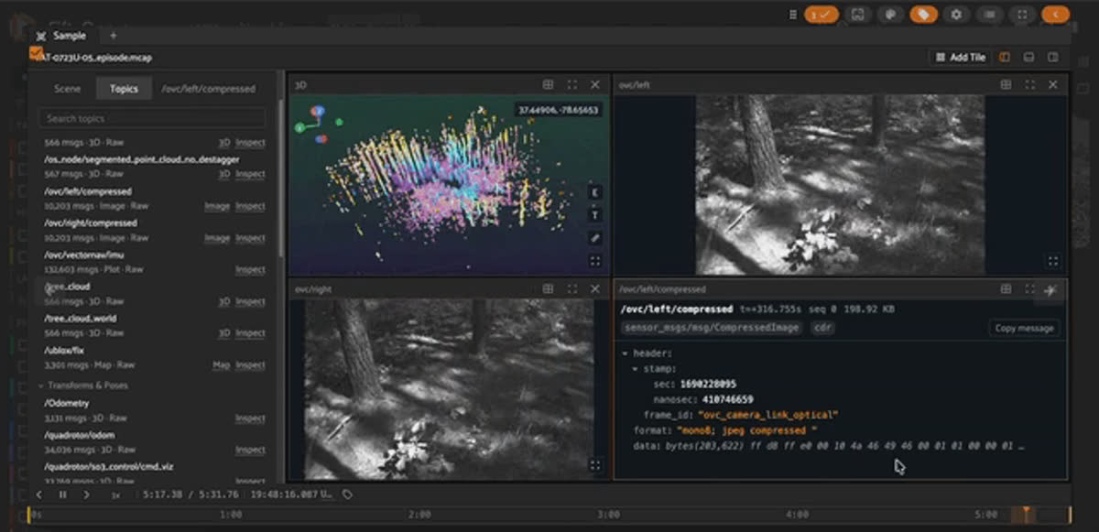This screenshot has height=532, width=1099.
Task: Click Inspect for /quadrotor/odom topic
Action: click(250, 451)
